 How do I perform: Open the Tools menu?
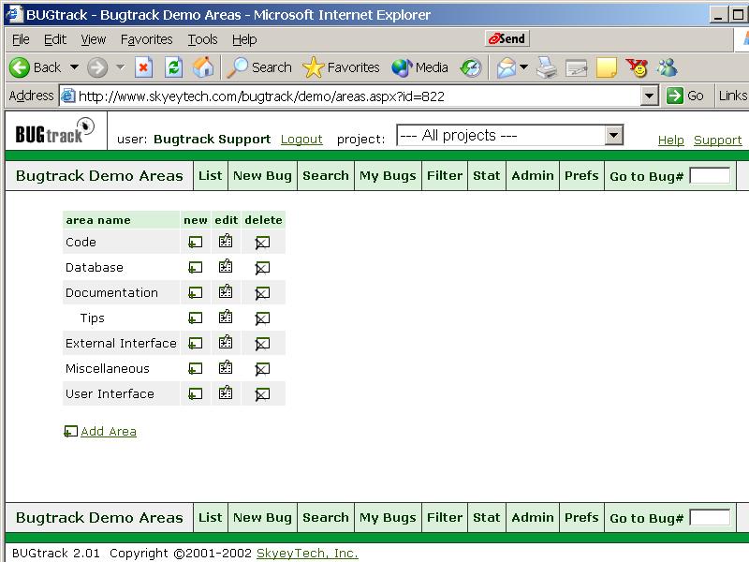click(x=202, y=39)
